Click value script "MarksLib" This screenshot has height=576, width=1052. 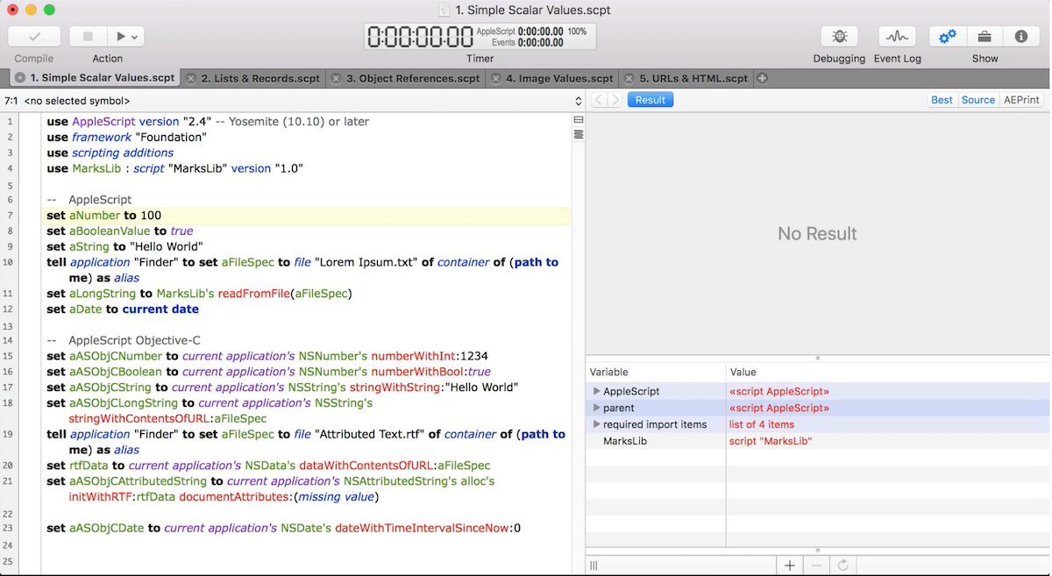tap(771, 441)
